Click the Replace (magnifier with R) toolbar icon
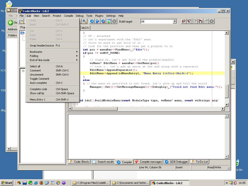248x186 pixels. 85,21
